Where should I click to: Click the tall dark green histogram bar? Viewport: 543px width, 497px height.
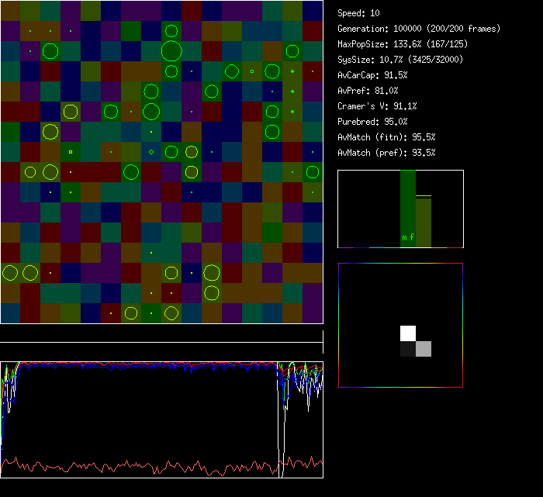408,205
